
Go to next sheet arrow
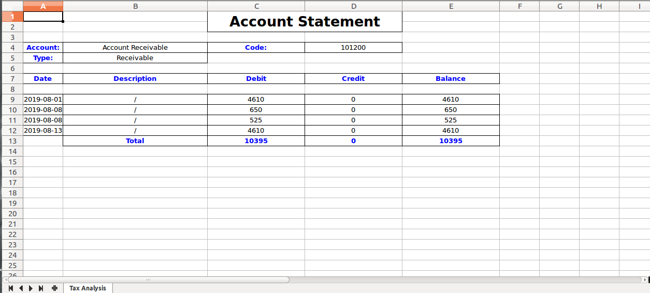tap(31, 288)
